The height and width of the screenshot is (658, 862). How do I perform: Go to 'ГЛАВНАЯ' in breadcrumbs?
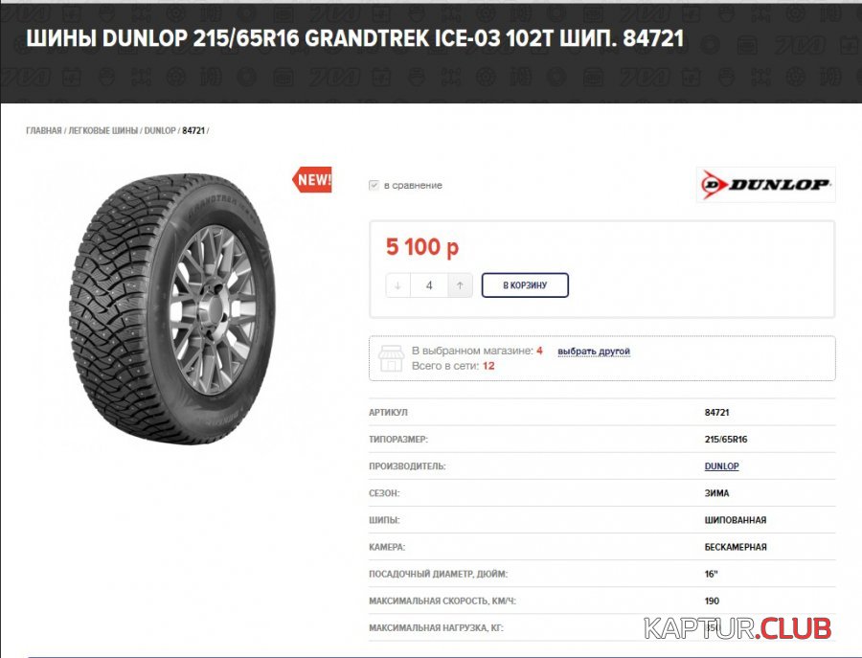click(x=44, y=131)
